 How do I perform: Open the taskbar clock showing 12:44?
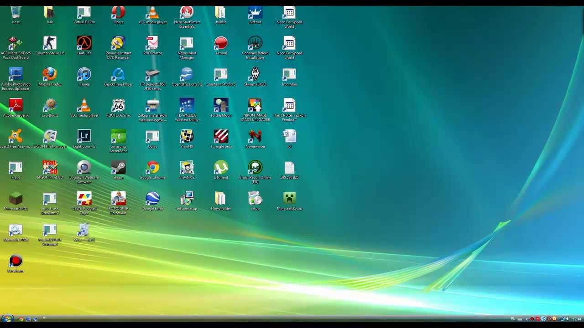[x=577, y=319]
